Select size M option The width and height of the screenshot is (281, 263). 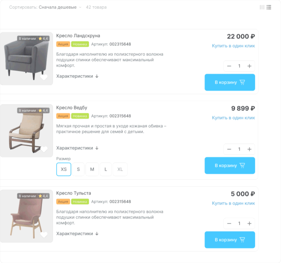tap(92, 169)
